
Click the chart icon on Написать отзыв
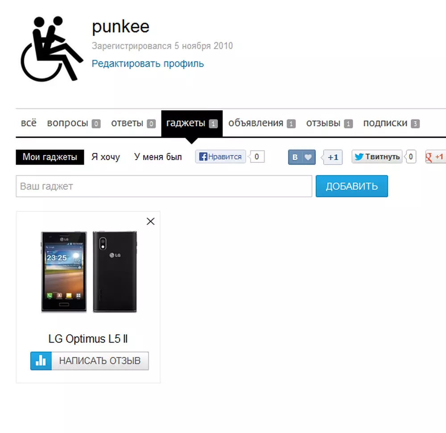pyautogui.click(x=41, y=361)
